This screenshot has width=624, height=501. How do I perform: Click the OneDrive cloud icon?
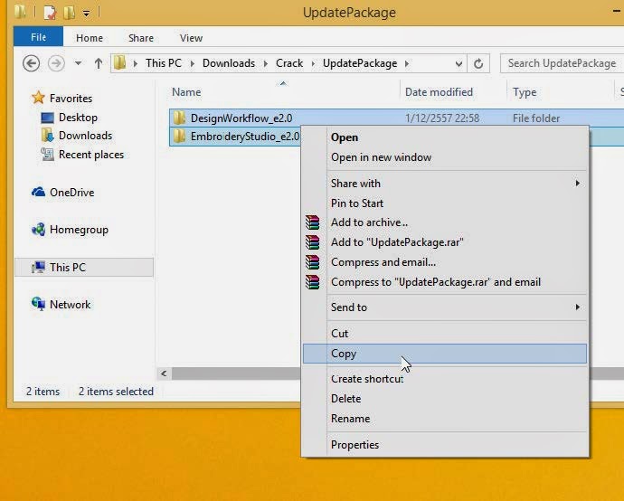(38, 193)
